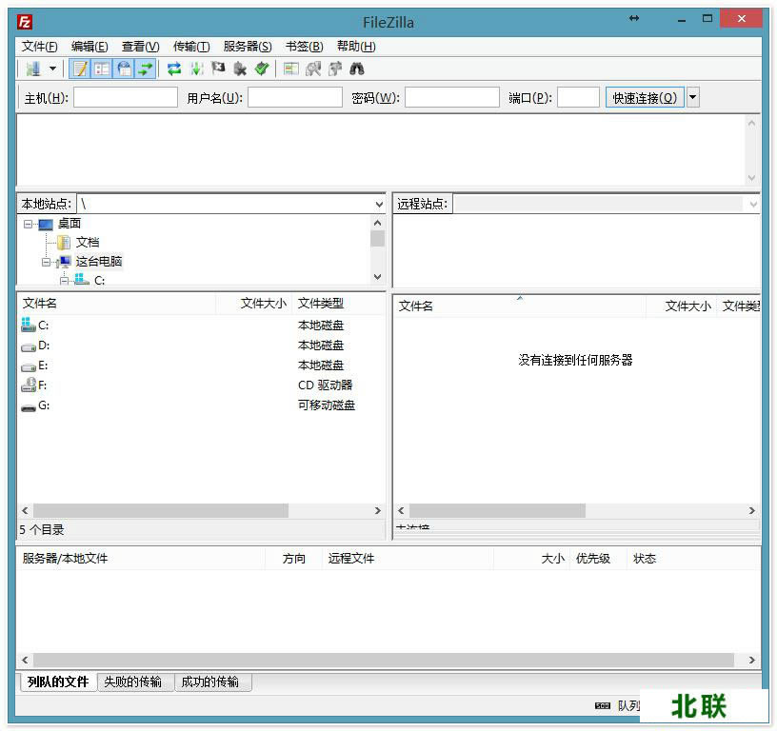The image size is (777, 731).
Task: Sort local files by 文件大小 column
Action: click(x=253, y=304)
